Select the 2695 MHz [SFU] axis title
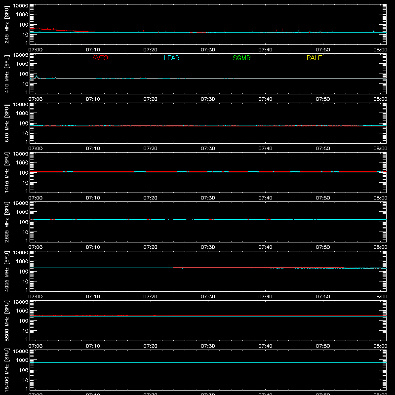Screen dimensions: 395x395 pos(6,222)
